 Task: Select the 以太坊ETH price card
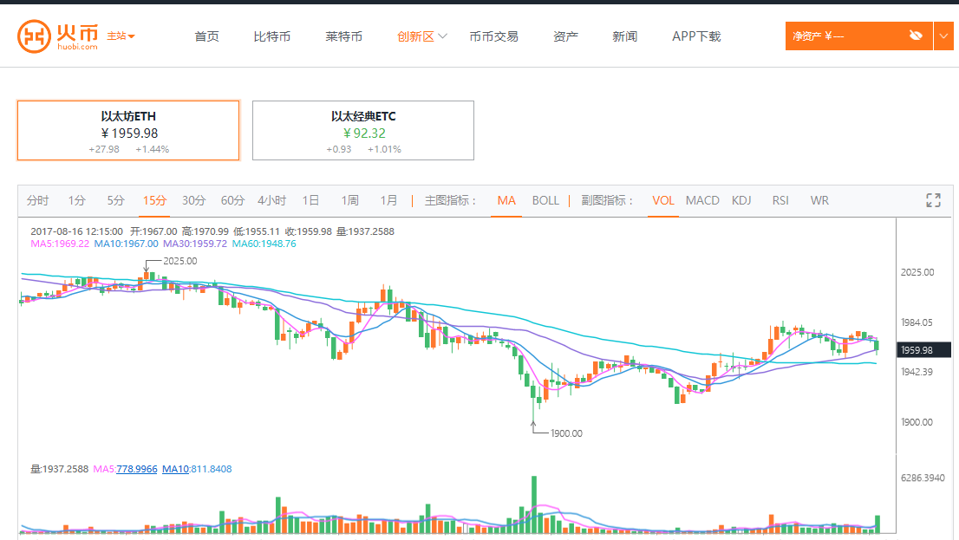tap(128, 130)
